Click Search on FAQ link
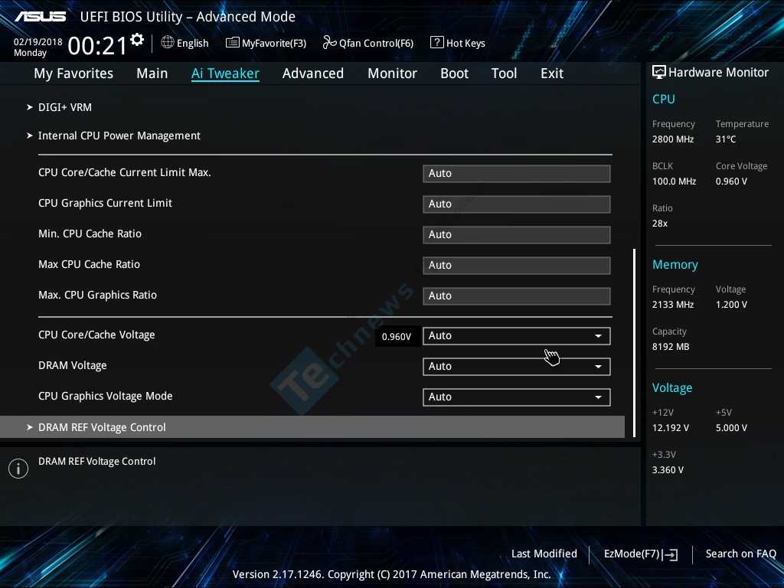This screenshot has width=784, height=588. 740,554
